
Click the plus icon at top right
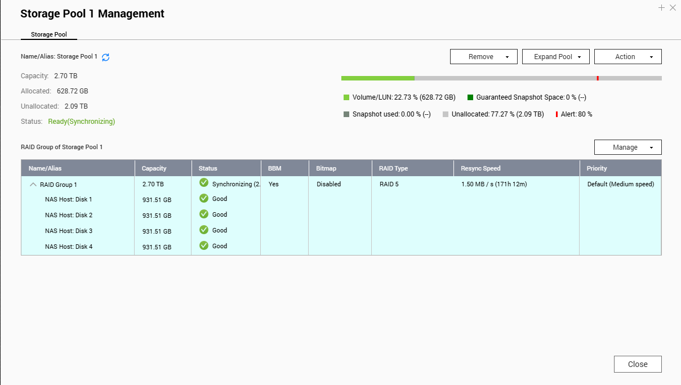point(661,8)
